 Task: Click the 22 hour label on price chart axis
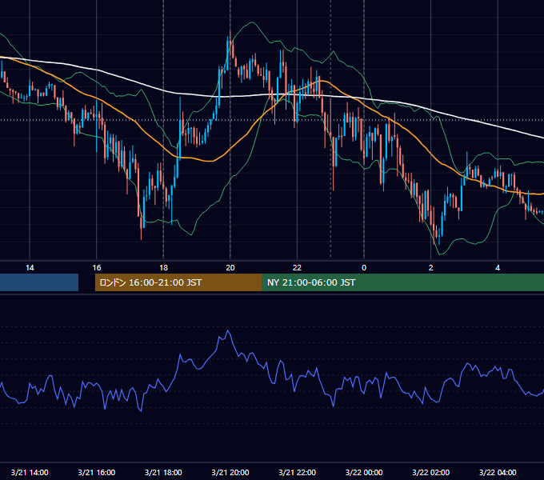pyautogui.click(x=297, y=268)
